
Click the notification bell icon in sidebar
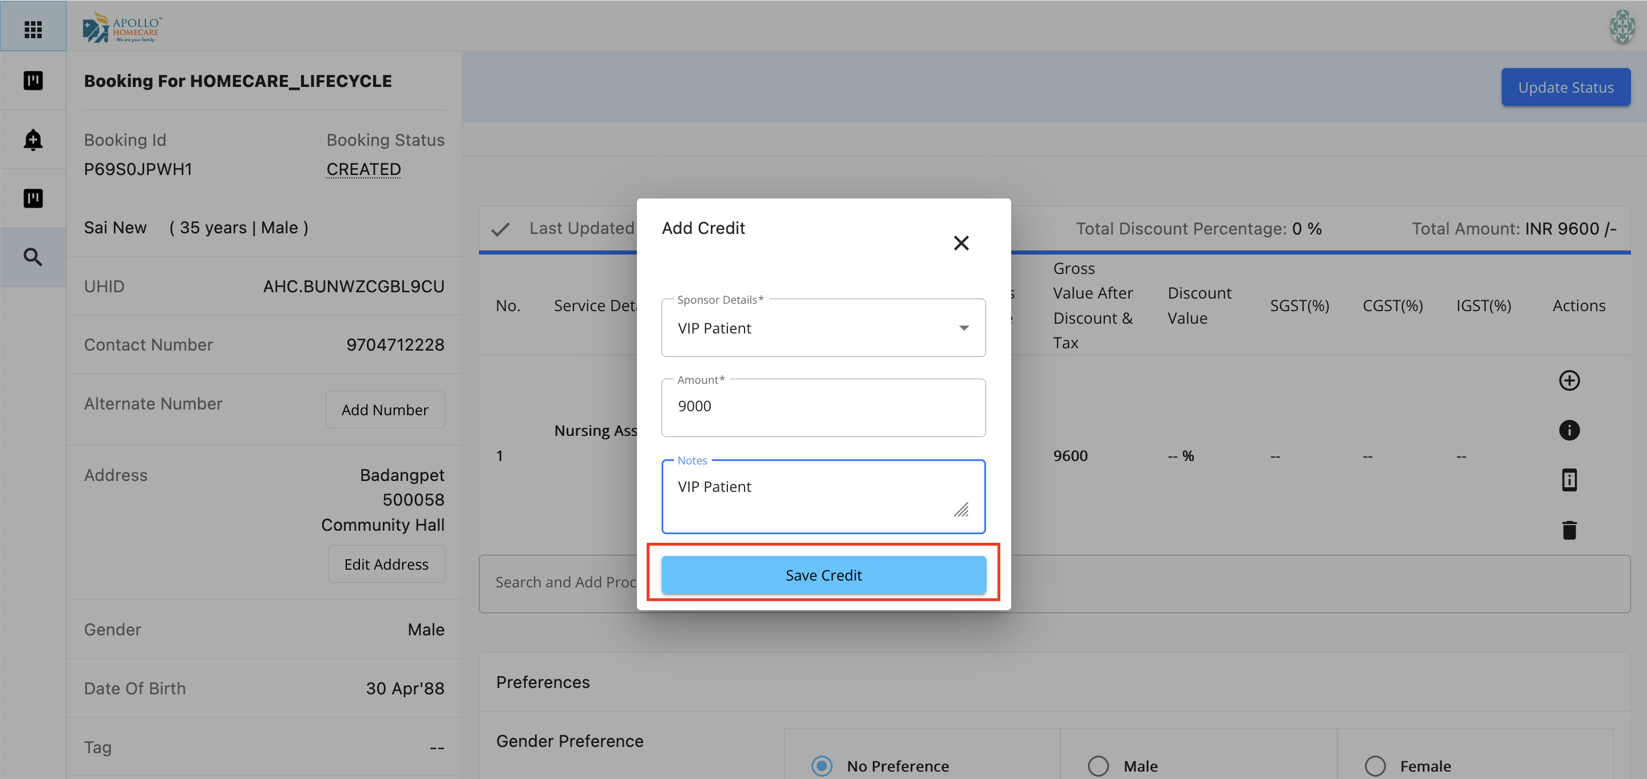[33, 140]
